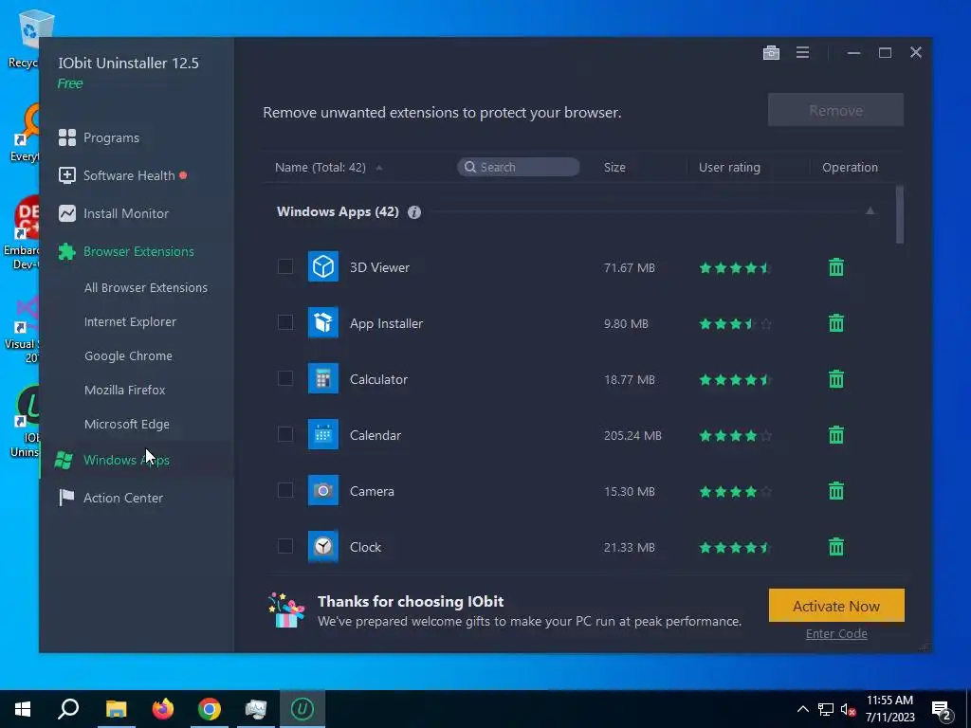Select Internet Explorer extensions

130,322
